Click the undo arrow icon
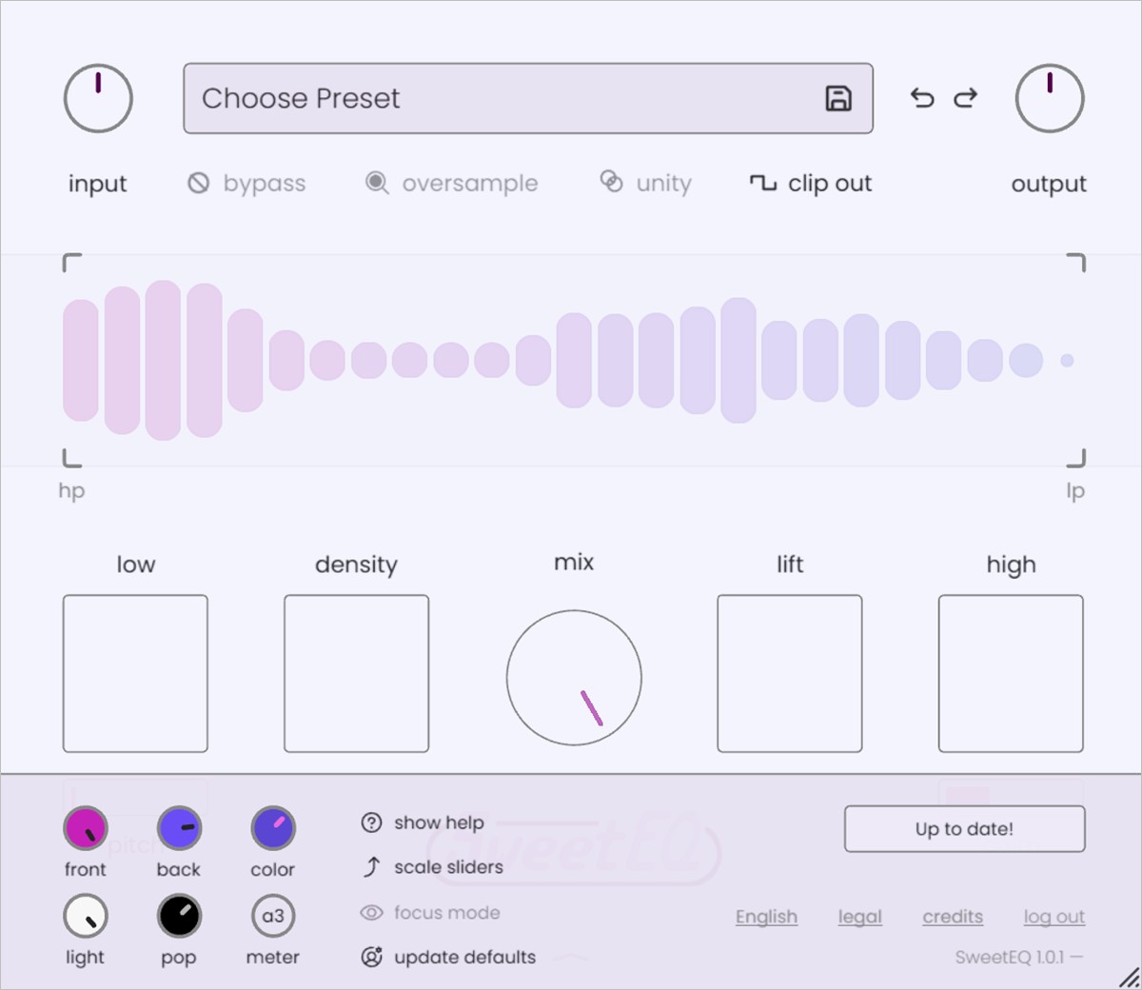Image resolution: width=1142 pixels, height=990 pixels. click(x=921, y=98)
